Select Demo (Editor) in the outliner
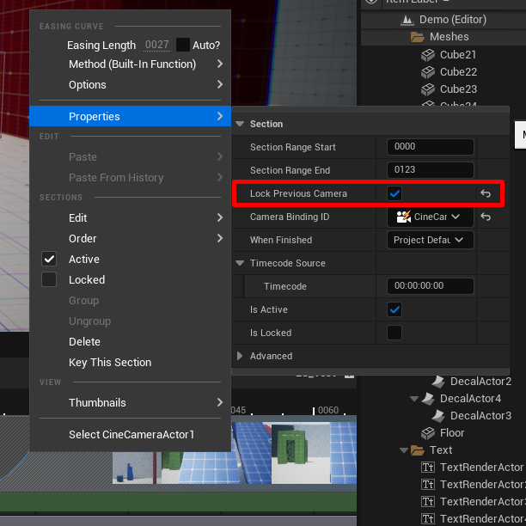 point(453,20)
